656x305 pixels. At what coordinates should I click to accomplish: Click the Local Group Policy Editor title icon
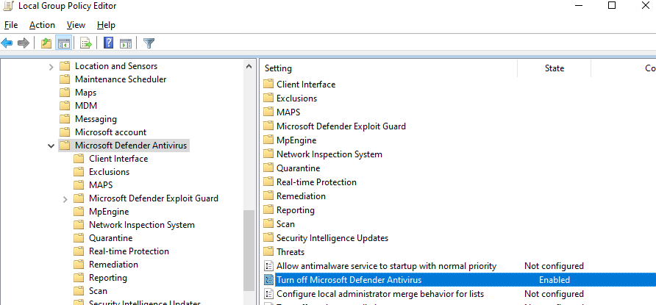point(8,6)
